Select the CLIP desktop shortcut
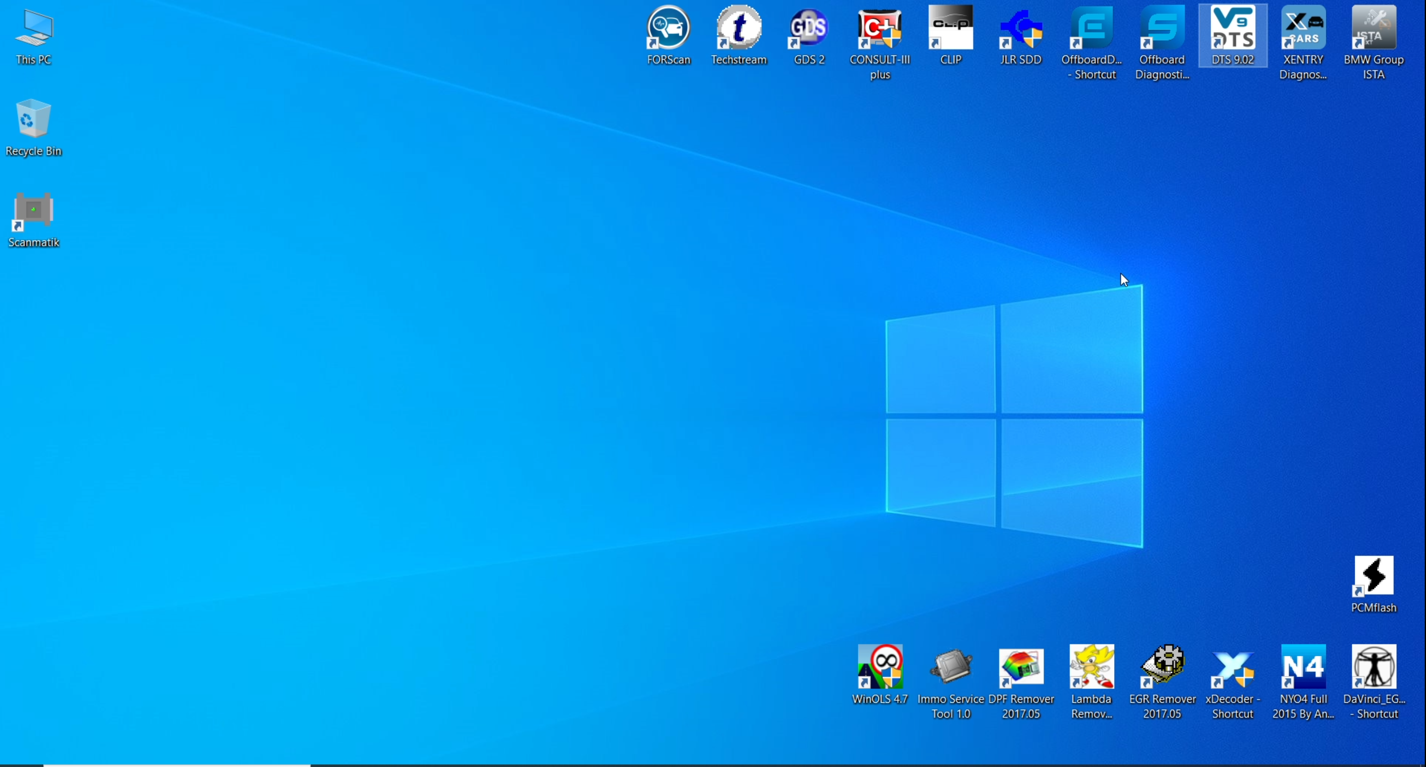The image size is (1426, 767). [950, 28]
